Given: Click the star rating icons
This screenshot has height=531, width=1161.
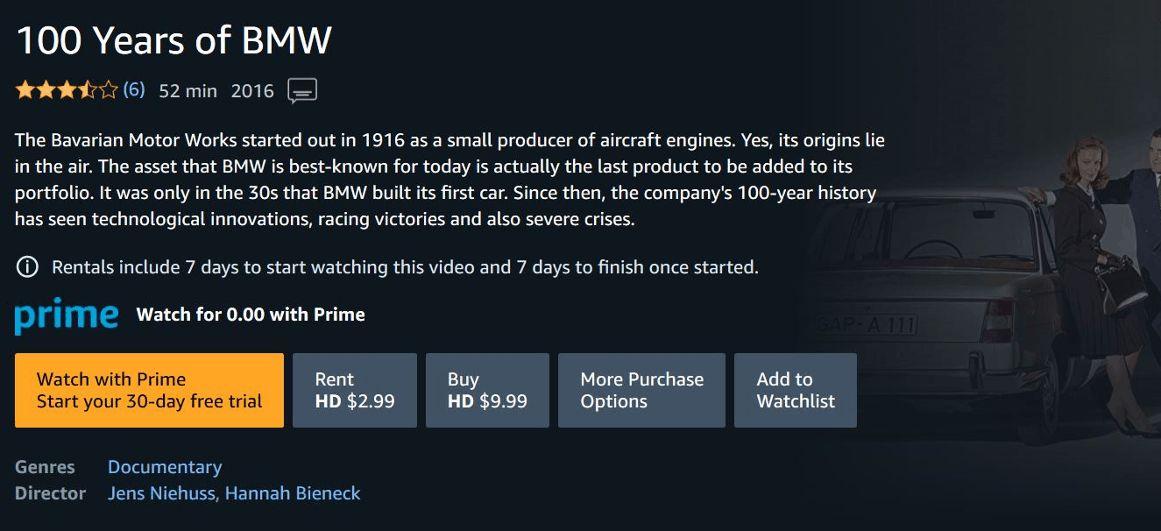Looking at the screenshot, I should click(x=67, y=90).
